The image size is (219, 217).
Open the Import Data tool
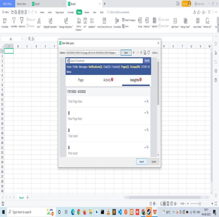(197, 23)
